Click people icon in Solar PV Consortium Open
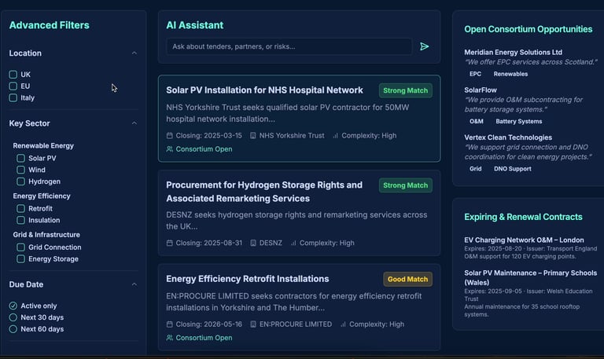Image resolution: width=604 pixels, height=359 pixels. 170,149
